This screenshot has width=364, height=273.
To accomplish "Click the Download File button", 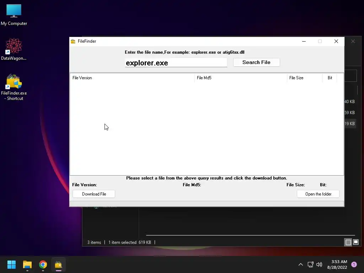I will (94, 194).
